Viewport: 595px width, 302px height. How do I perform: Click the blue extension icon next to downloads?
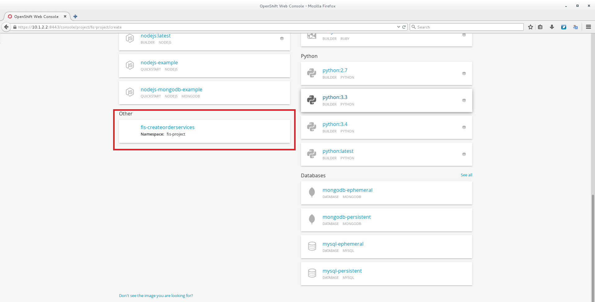tap(564, 27)
